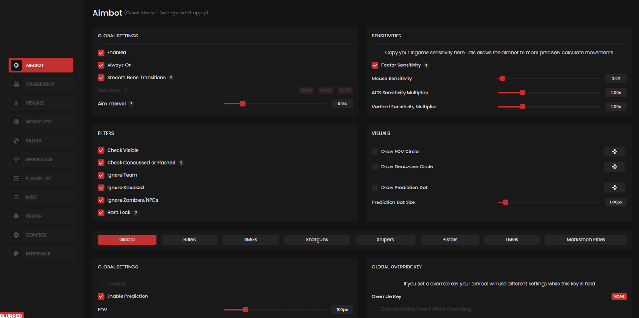Switch to the Rifles tab
This screenshot has width=639, height=318.
point(189,239)
